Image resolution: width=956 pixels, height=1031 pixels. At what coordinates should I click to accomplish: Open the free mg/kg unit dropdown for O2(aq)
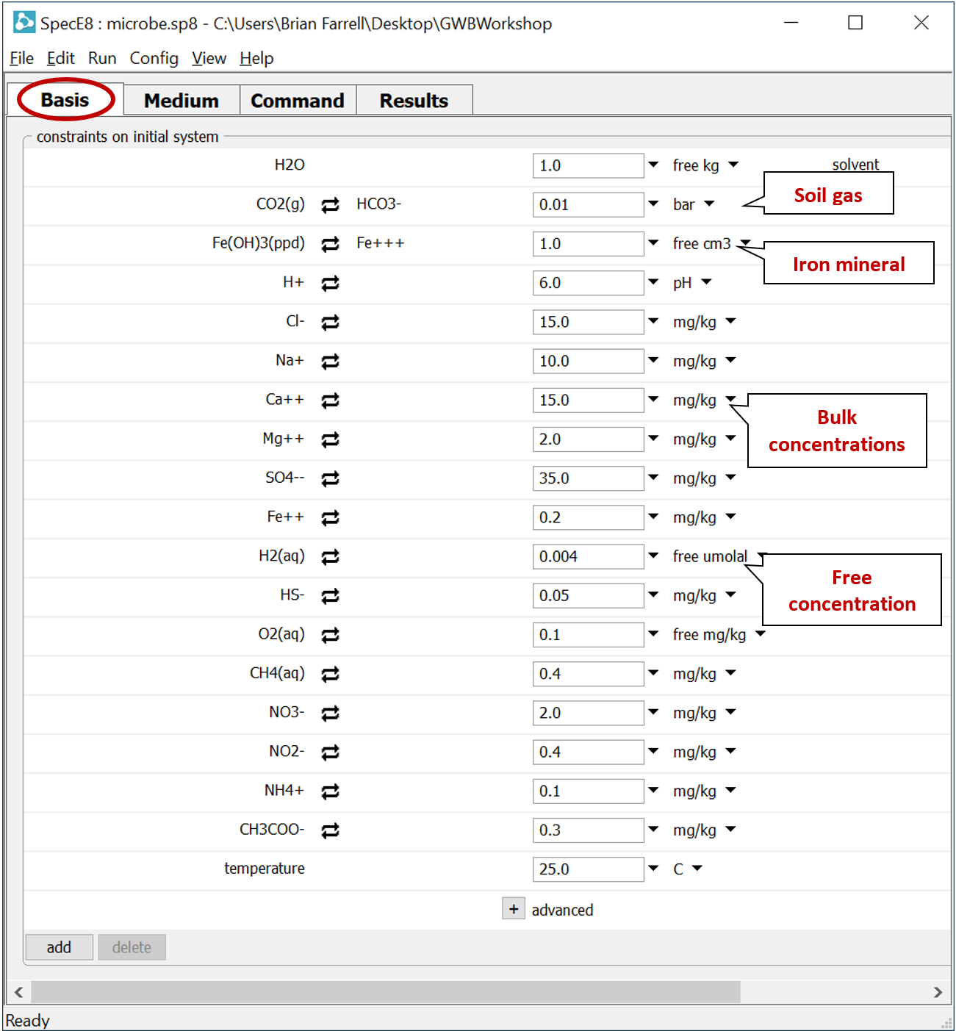point(761,633)
